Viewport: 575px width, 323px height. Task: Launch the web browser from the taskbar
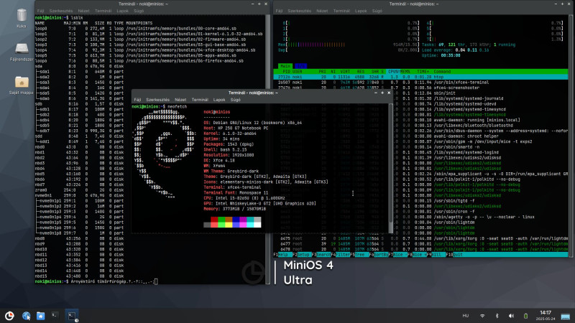coord(26,316)
